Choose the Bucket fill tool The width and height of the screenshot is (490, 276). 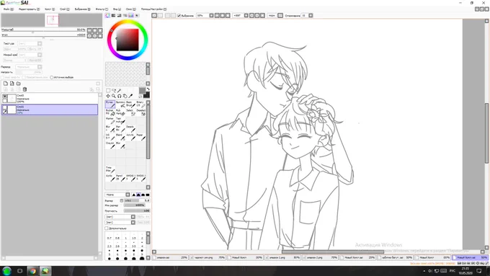tap(110, 112)
